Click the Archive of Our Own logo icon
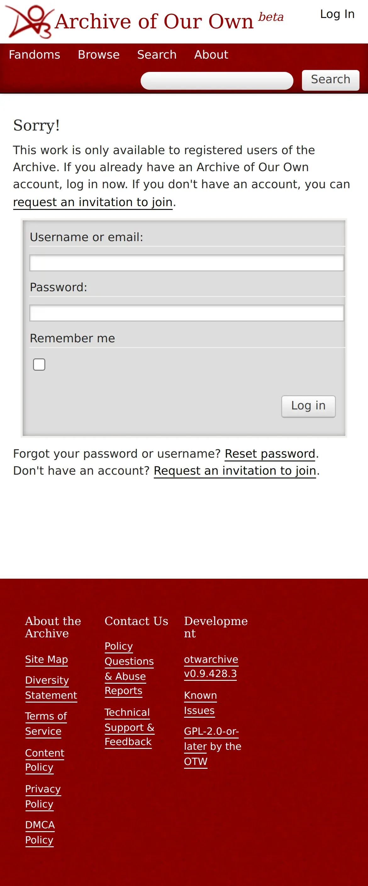The width and height of the screenshot is (368, 886). click(x=30, y=21)
